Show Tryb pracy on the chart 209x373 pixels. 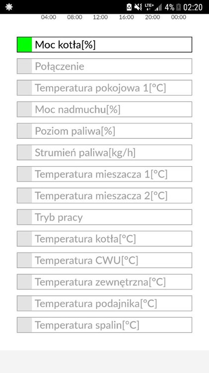[104, 217]
